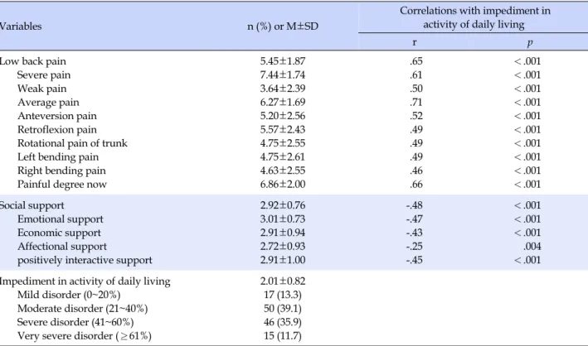Click the correlation value .50
The height and width of the screenshot is (346, 588).
416,89
